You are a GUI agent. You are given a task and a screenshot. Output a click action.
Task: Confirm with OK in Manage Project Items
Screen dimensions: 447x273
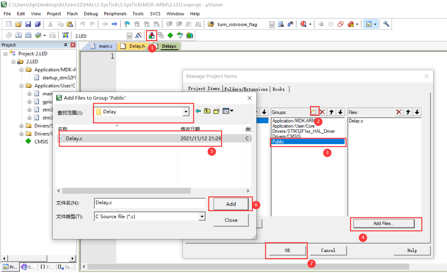[287, 251]
